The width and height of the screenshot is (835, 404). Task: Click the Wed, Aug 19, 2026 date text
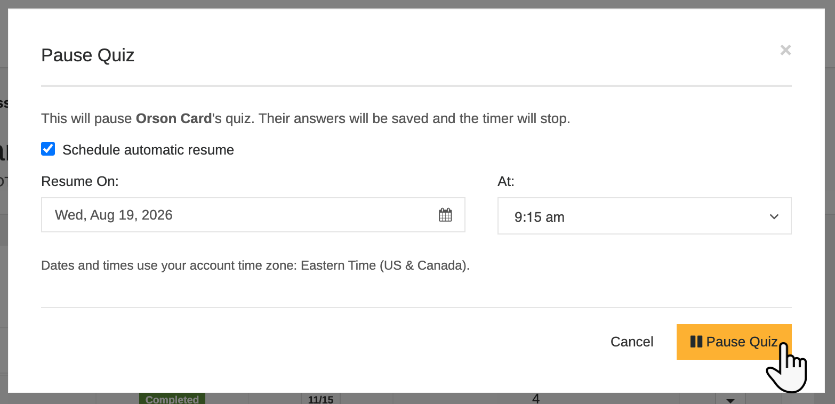point(114,215)
